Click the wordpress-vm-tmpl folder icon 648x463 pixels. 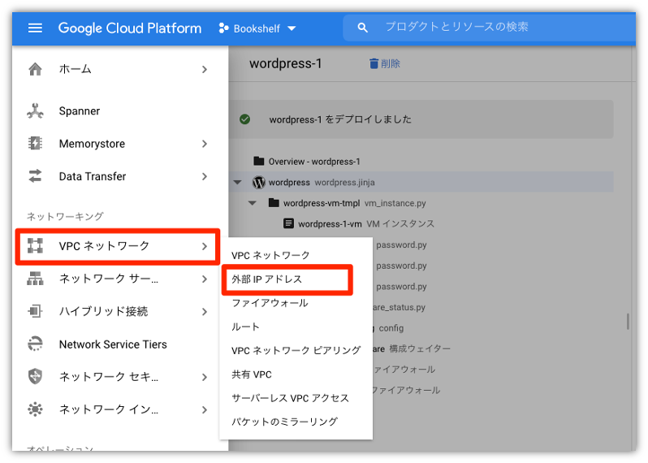274,202
